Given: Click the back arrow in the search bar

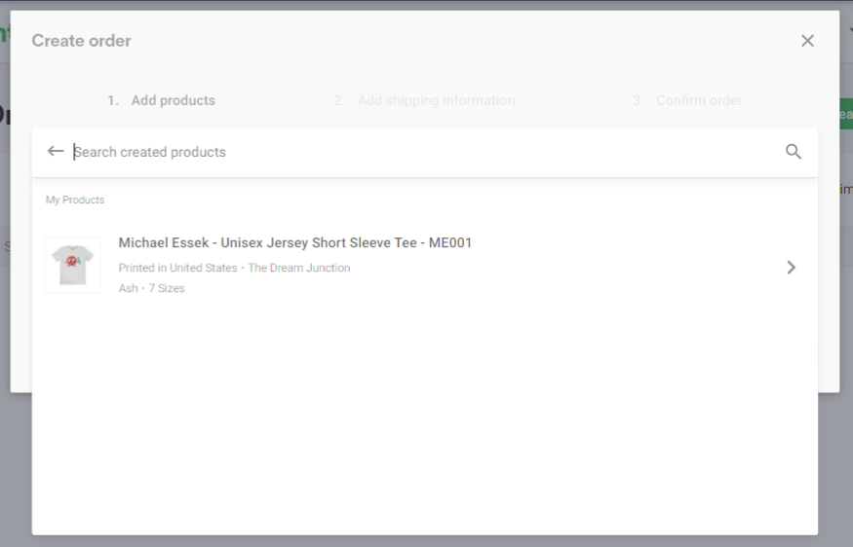Looking at the screenshot, I should [x=56, y=151].
